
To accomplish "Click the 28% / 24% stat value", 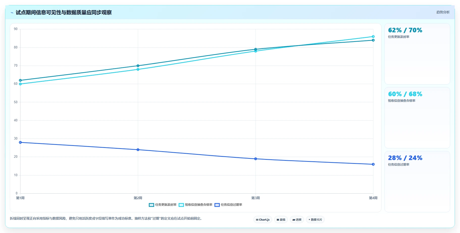I will click(x=405, y=158).
